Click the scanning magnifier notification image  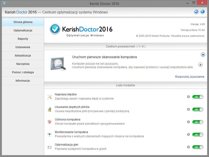click(58, 64)
